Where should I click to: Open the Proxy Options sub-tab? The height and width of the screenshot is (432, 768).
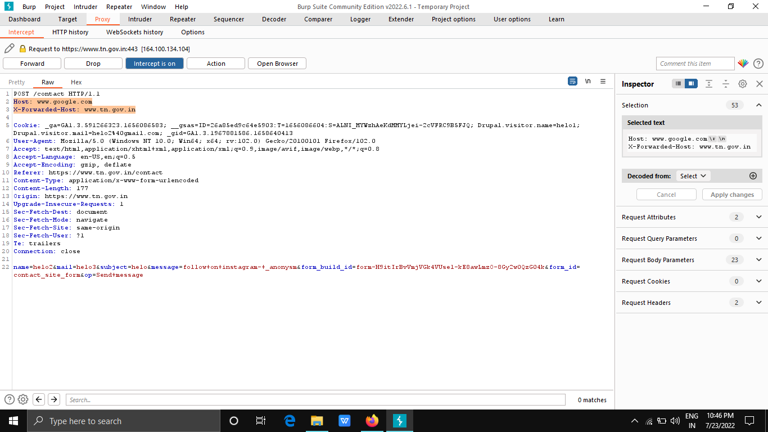193,32
